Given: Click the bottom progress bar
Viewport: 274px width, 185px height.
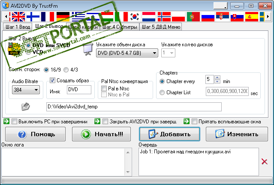Looking at the screenshot, I should click(137, 180).
